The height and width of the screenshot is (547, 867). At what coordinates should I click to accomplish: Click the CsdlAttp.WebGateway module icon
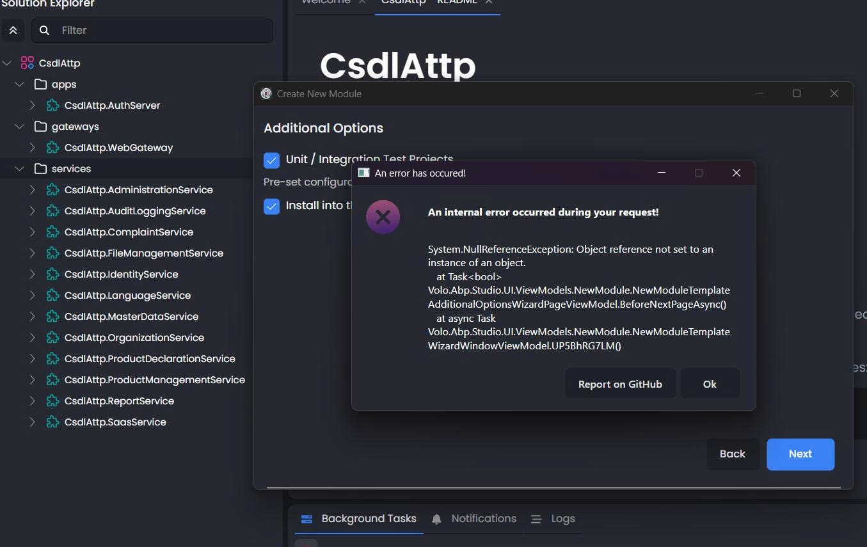52,147
